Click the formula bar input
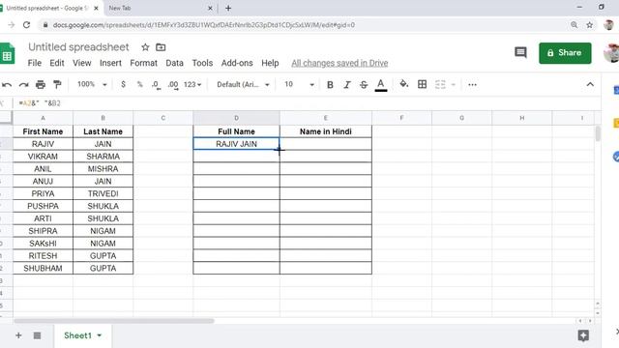This screenshot has width=619, height=348. click(308, 103)
